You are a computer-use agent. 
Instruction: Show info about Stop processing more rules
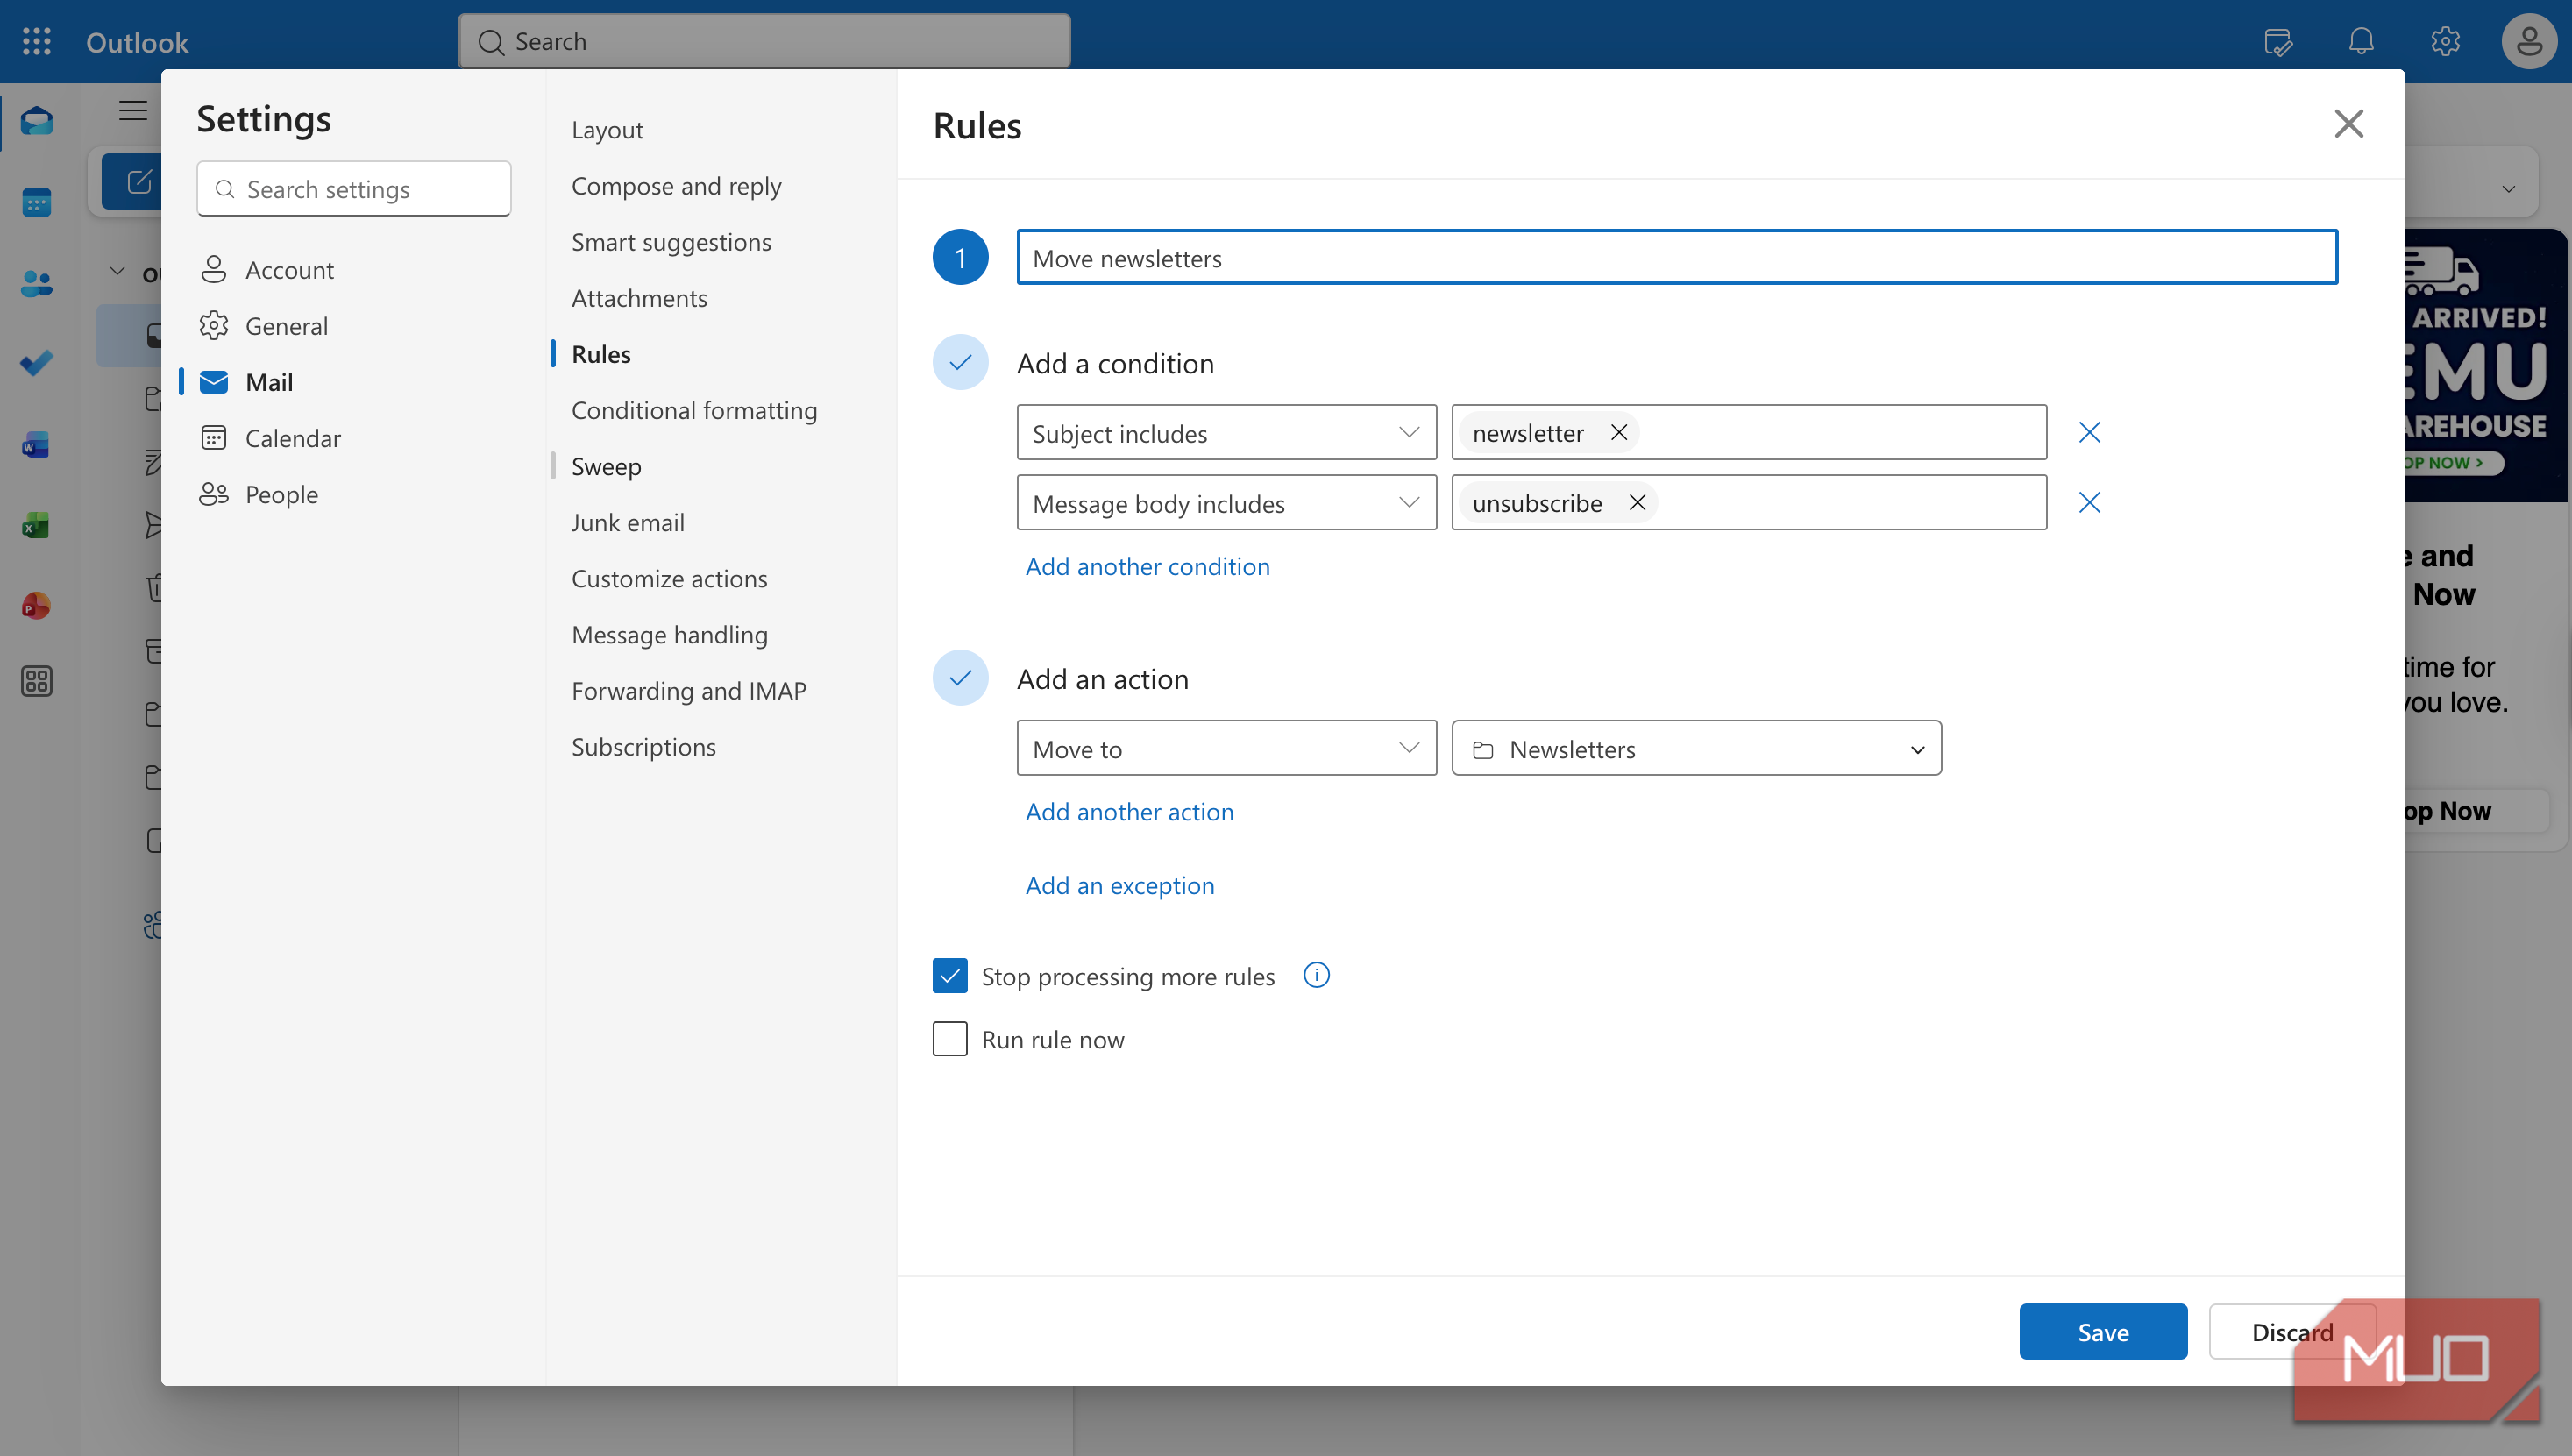click(x=1316, y=975)
